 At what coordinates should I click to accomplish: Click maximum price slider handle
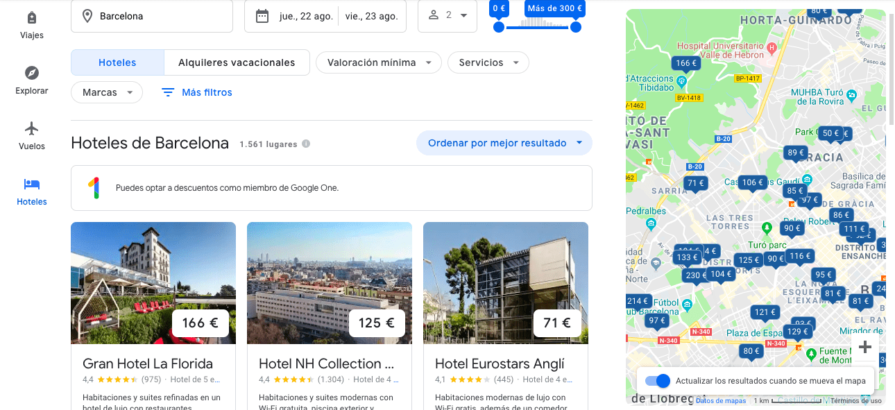click(575, 27)
